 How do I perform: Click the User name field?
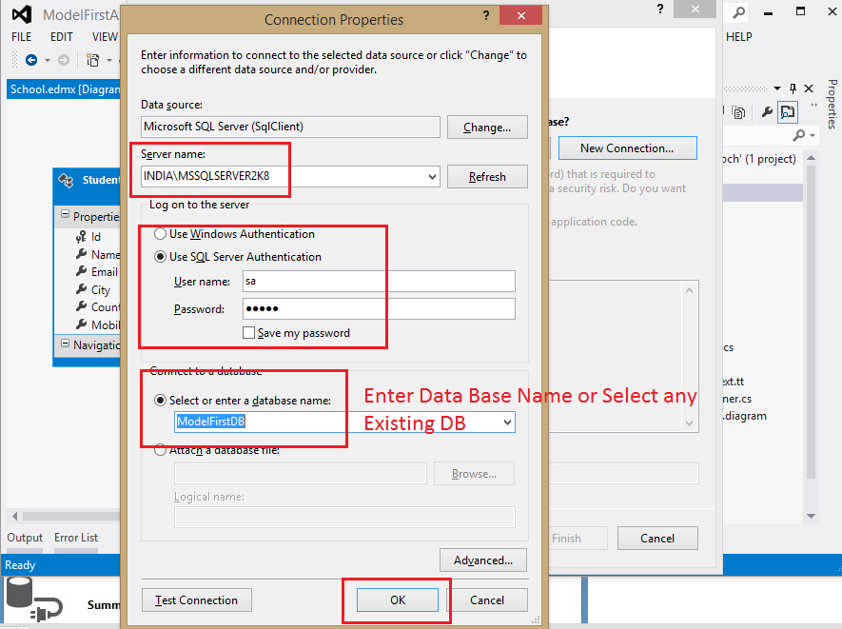pyautogui.click(x=379, y=281)
